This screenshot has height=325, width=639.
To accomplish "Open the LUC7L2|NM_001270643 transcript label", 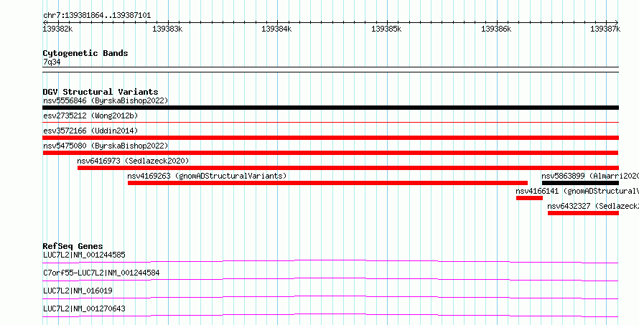I will click(84, 308).
